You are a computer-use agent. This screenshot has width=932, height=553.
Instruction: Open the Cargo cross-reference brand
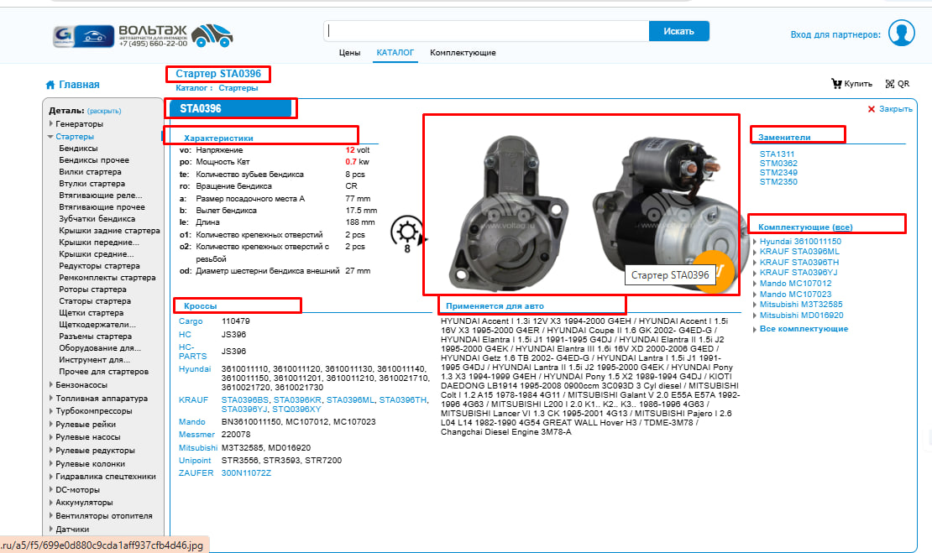point(191,321)
